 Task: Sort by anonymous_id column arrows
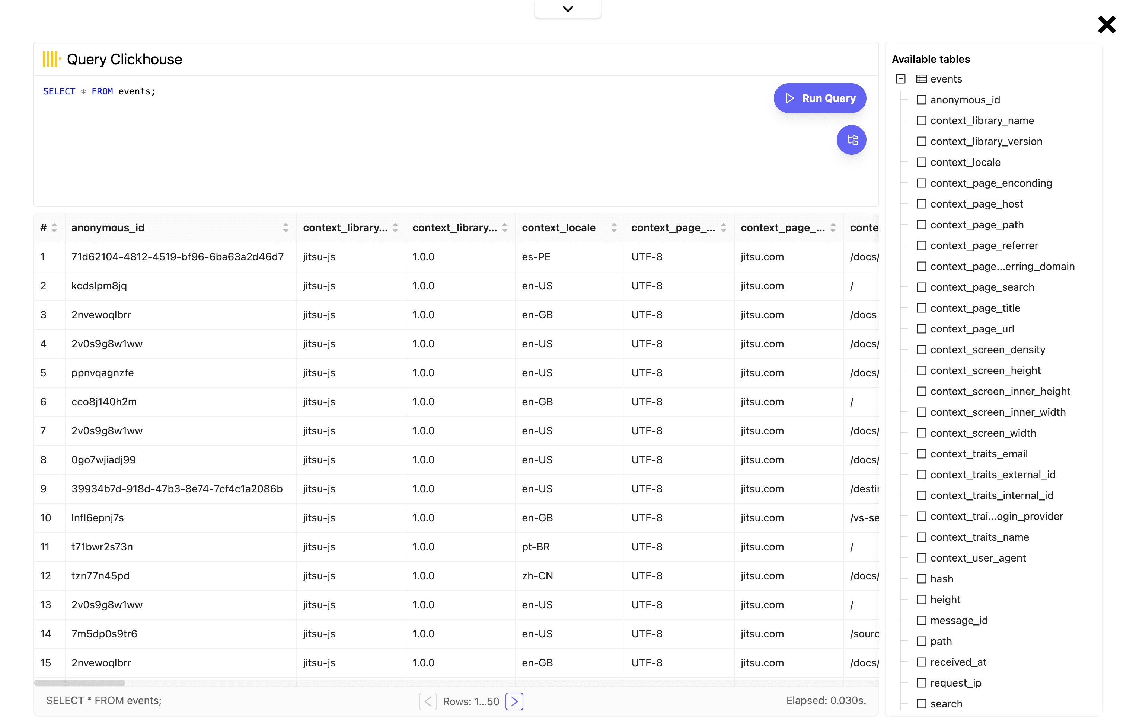(x=285, y=228)
